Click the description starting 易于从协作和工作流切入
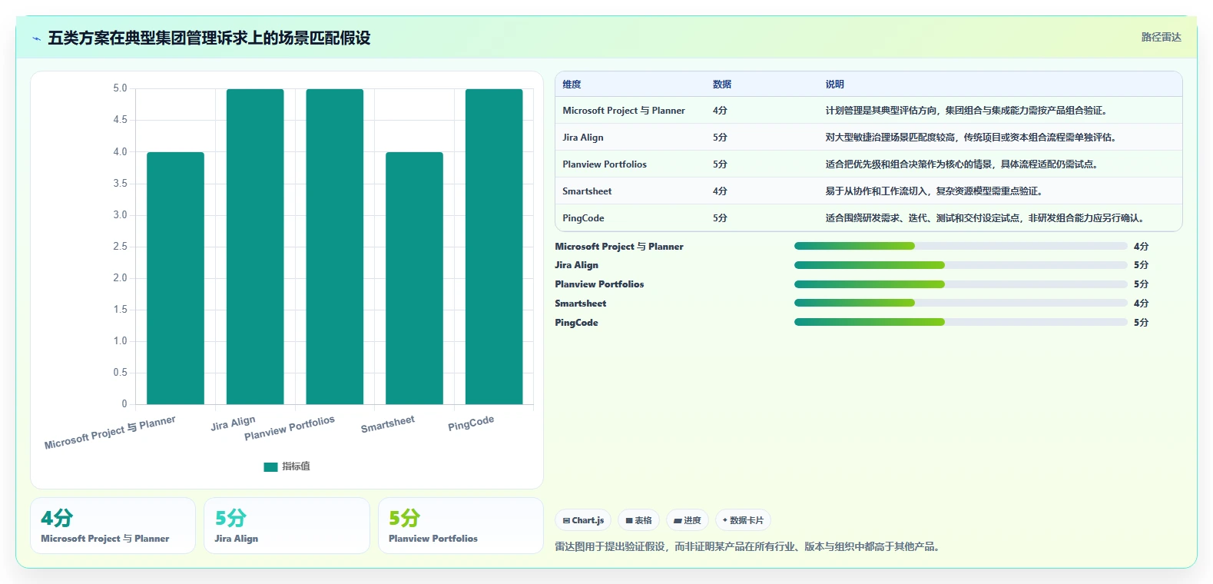Viewport: 1213px width, 584px height. 936,191
